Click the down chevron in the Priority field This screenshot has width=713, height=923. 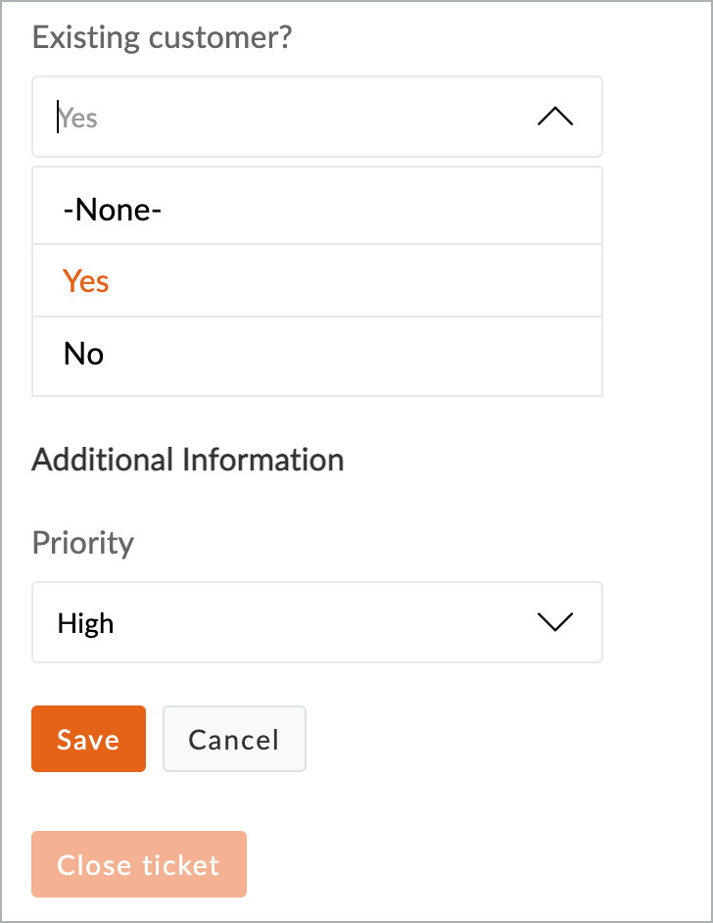[555, 622]
